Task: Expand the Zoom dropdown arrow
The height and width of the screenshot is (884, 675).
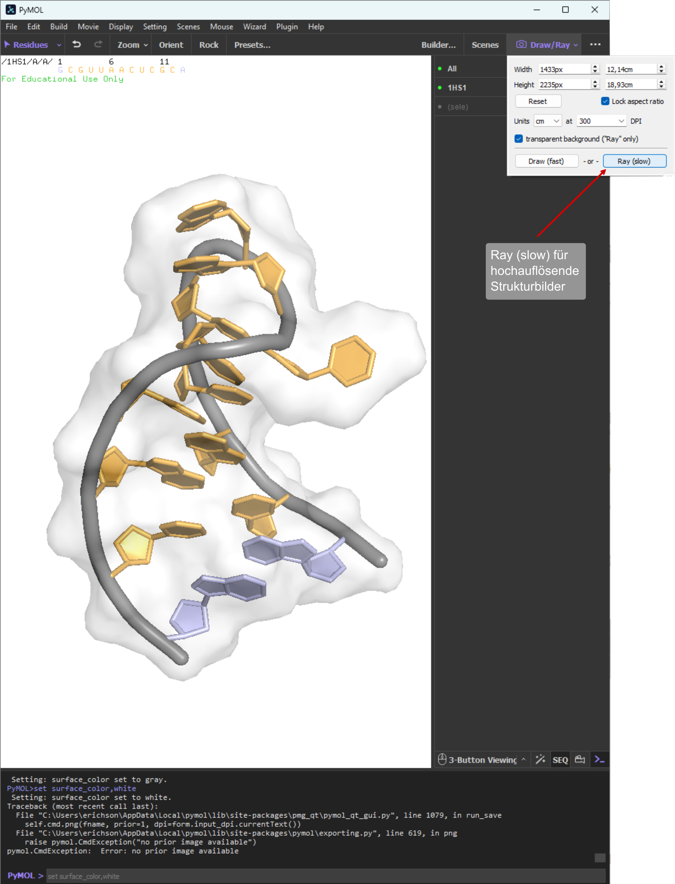Action: (146, 45)
